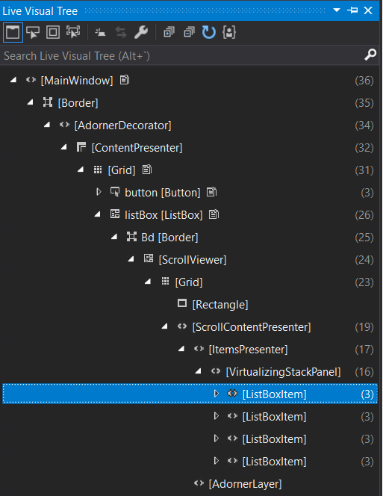Expand the ListBoxItem directly above AdornerLayer

point(217,461)
